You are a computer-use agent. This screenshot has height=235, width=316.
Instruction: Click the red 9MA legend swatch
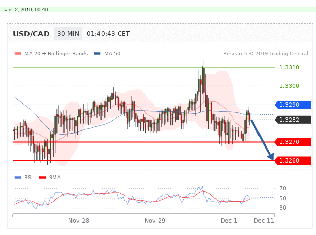(42, 178)
